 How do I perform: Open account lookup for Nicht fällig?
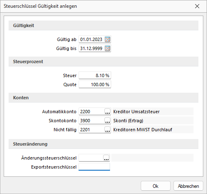point(108,130)
